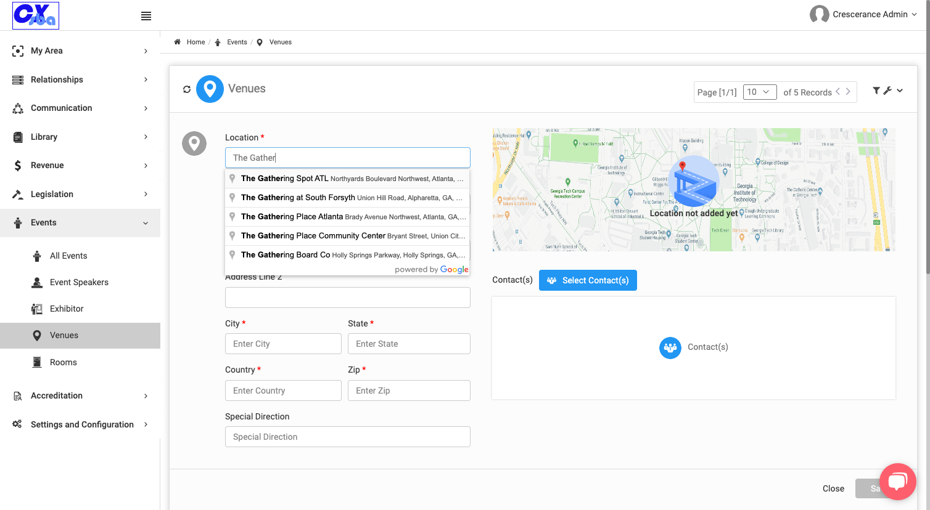Select the Venues sidebar item
Screen dimensions: 930x510
pos(80,335)
